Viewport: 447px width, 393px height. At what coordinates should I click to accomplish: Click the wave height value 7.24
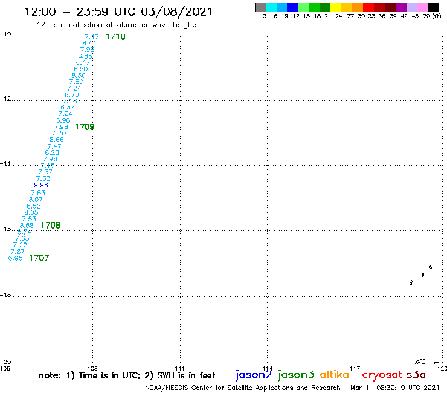(x=74, y=88)
